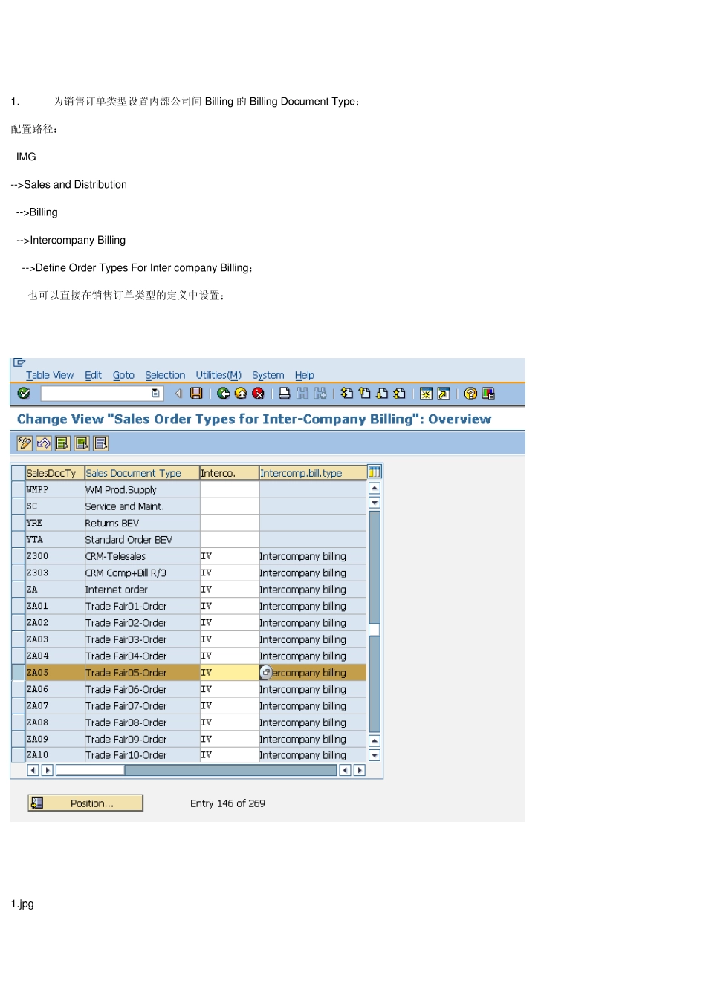706x998 pixels.
Task: Click the SalesDocTy column header
Action: 54,473
